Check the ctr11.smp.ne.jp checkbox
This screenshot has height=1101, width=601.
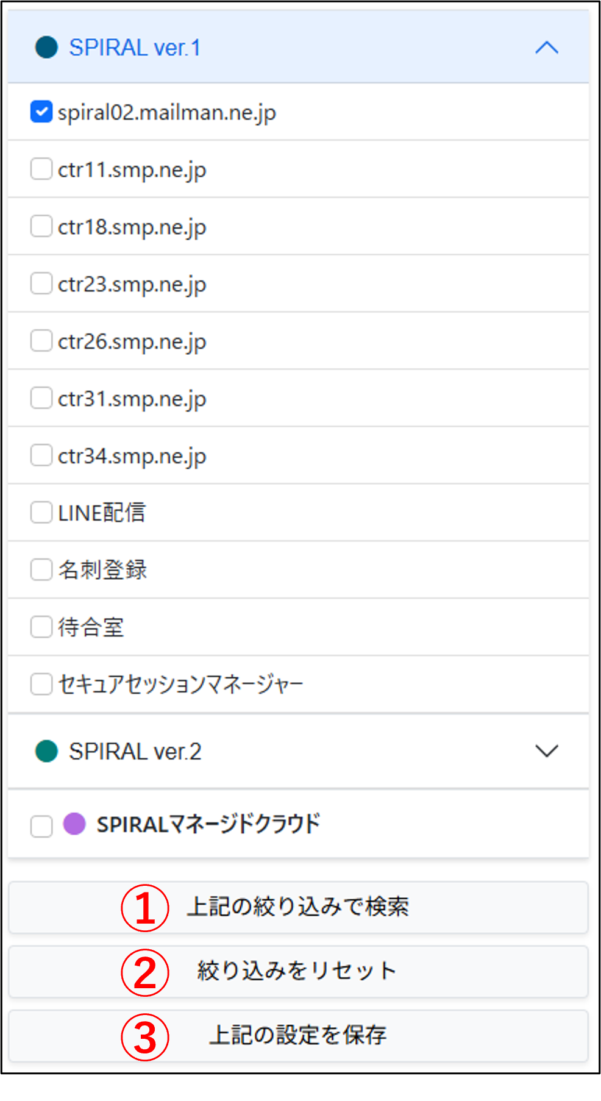pos(41,169)
